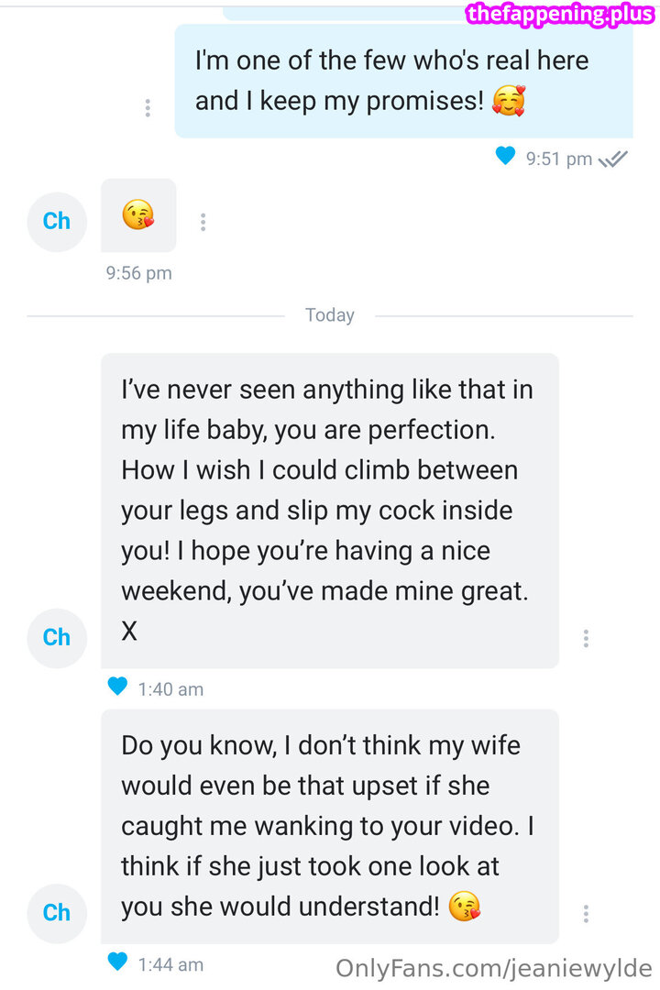Click the Ch avatar beside kiss emoji message
Image resolution: width=660 pixels, height=990 pixels.
[57, 221]
